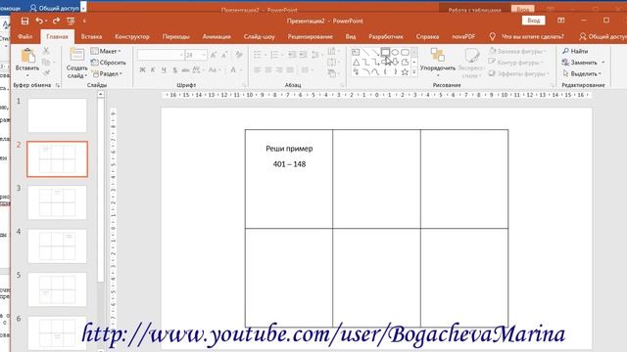The height and width of the screenshot is (352, 627).
Task: Select the down arrow shape
Action: 395,63
